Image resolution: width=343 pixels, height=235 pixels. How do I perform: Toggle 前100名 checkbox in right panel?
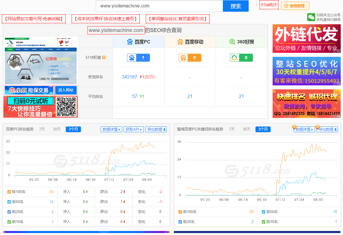click(x=180, y=212)
